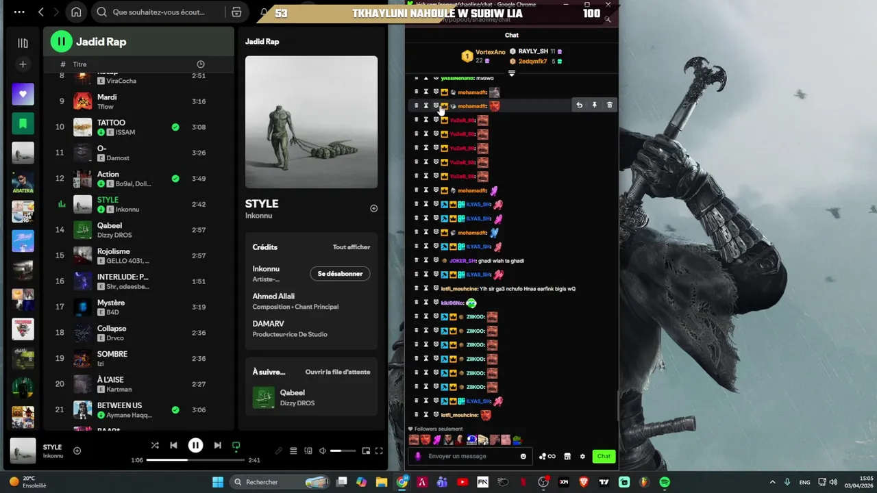Select track À L'AISE by Kartman
Image resolution: width=877 pixels, height=493 pixels.
tap(140, 383)
